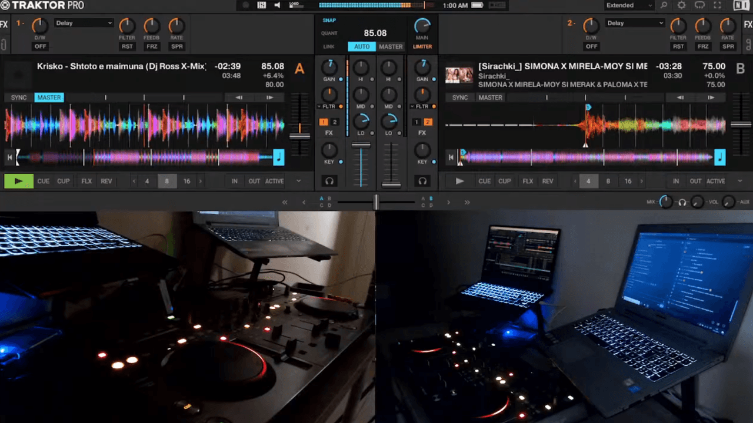Click the record indicator circle in header

coord(246,5)
